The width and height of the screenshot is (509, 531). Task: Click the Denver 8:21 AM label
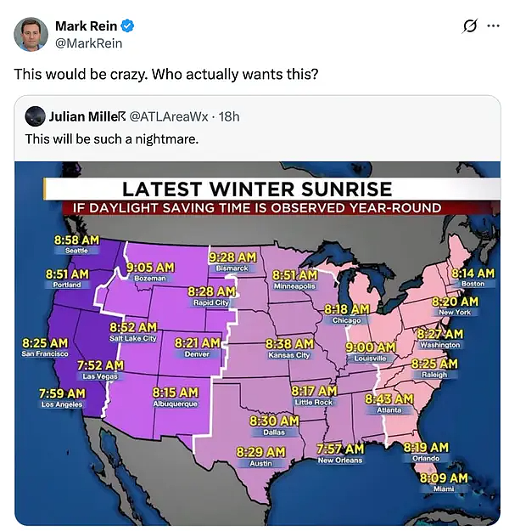[197, 347]
